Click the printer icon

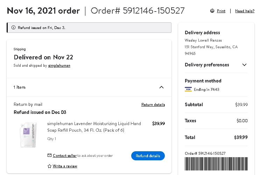pyautogui.click(x=212, y=11)
